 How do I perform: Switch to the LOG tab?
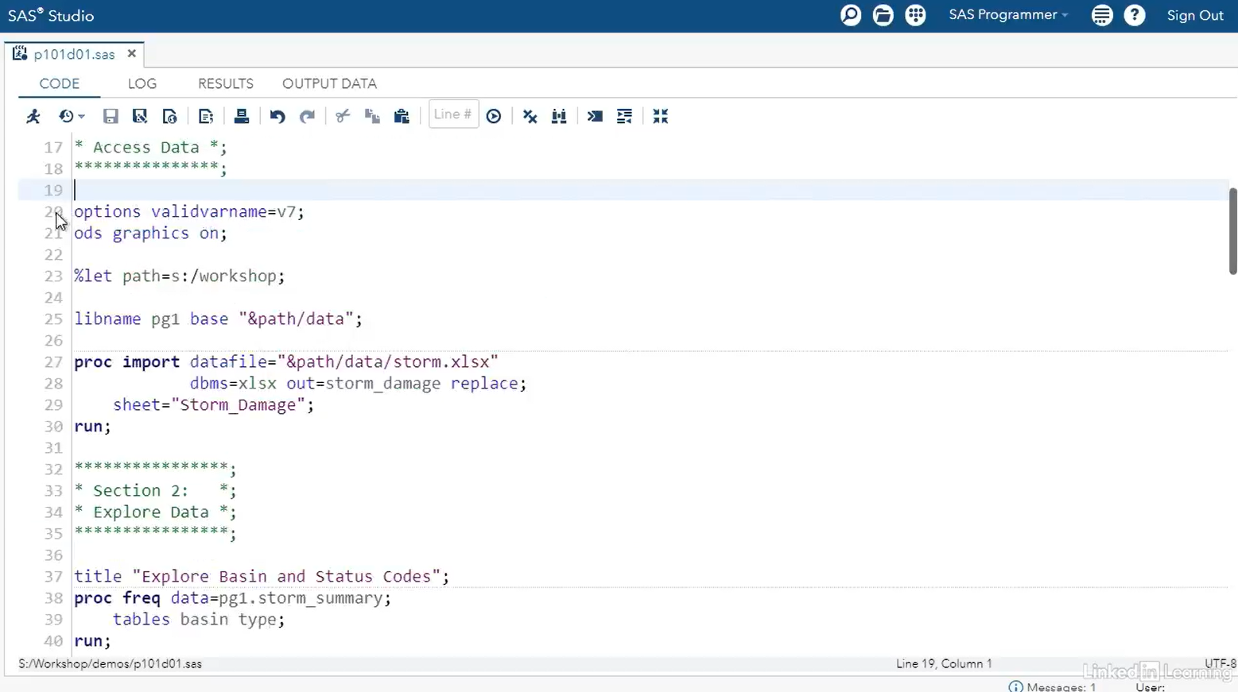click(x=142, y=83)
